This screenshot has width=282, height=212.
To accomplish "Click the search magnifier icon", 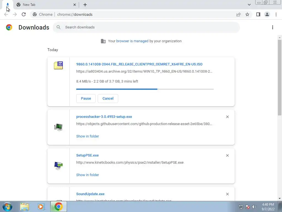I will [58, 27].
